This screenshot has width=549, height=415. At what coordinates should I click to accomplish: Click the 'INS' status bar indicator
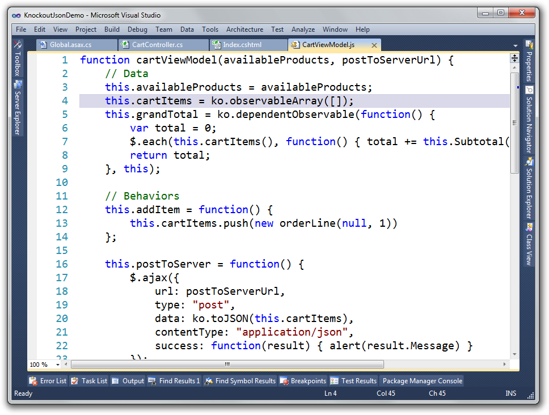510,393
